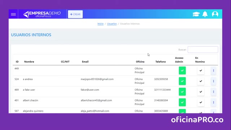The width and height of the screenshot is (231, 130).
Task: Open the user profile avatar icon
Action: pyautogui.click(x=215, y=14)
